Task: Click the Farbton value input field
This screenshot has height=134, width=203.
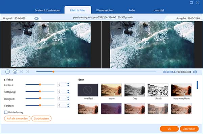Action: [x=62, y=105]
